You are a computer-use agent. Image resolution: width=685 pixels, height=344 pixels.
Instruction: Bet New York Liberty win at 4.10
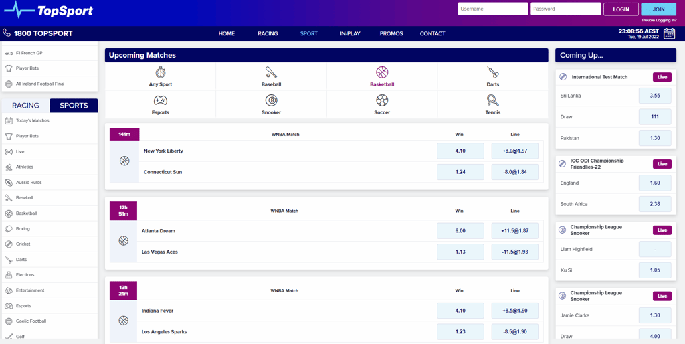[460, 151]
